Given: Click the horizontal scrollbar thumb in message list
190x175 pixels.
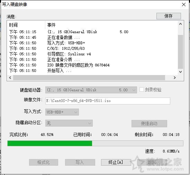Looking at the screenshot, I should pyautogui.click(x=89, y=77).
